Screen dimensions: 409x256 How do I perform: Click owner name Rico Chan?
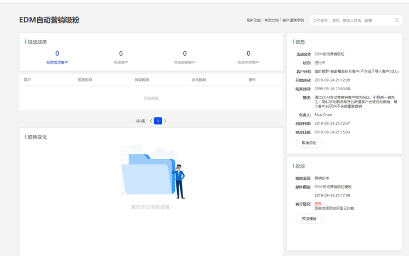coord(323,115)
